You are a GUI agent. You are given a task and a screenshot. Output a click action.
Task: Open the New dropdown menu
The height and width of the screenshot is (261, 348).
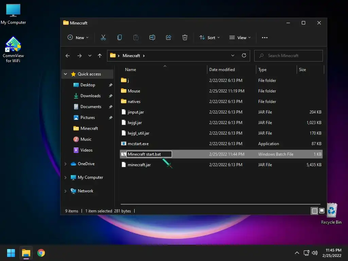coord(78,37)
